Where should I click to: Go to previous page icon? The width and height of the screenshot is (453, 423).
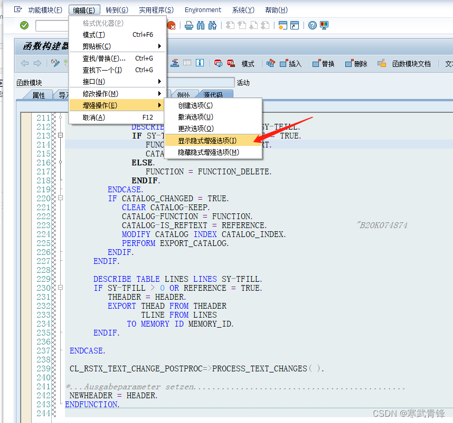242,25
